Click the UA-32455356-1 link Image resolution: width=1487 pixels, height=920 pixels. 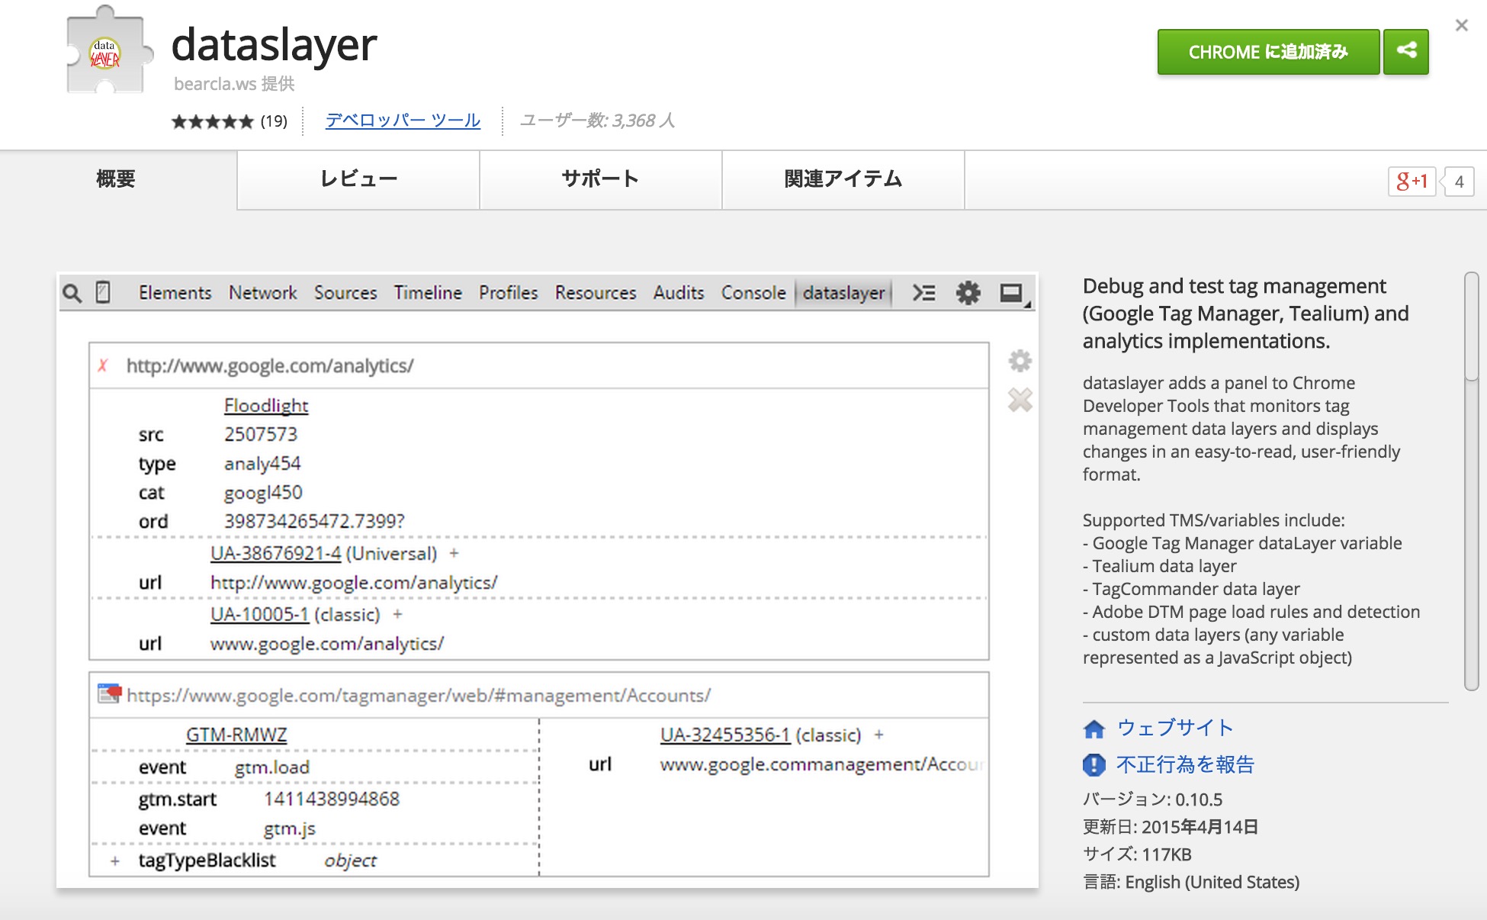[725, 735]
